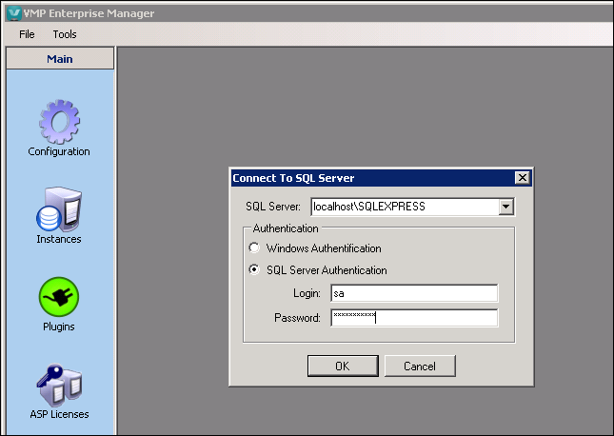
Task: Click the Plugins label text
Action: 59,327
